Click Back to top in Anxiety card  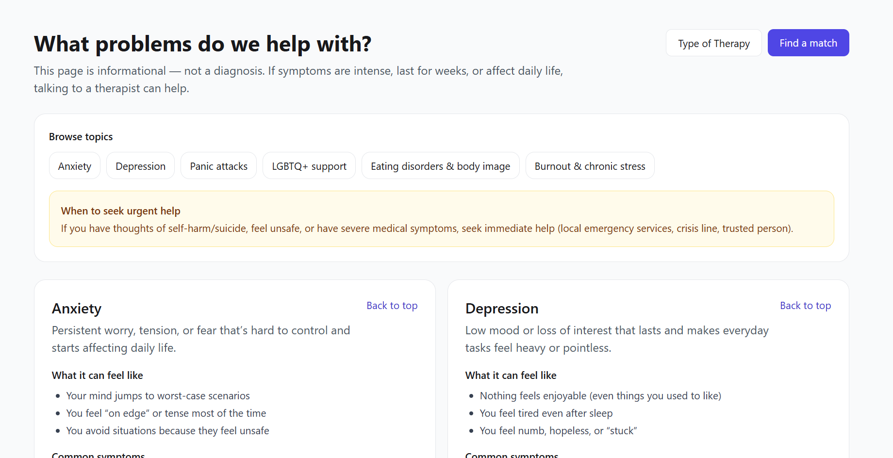click(x=392, y=306)
